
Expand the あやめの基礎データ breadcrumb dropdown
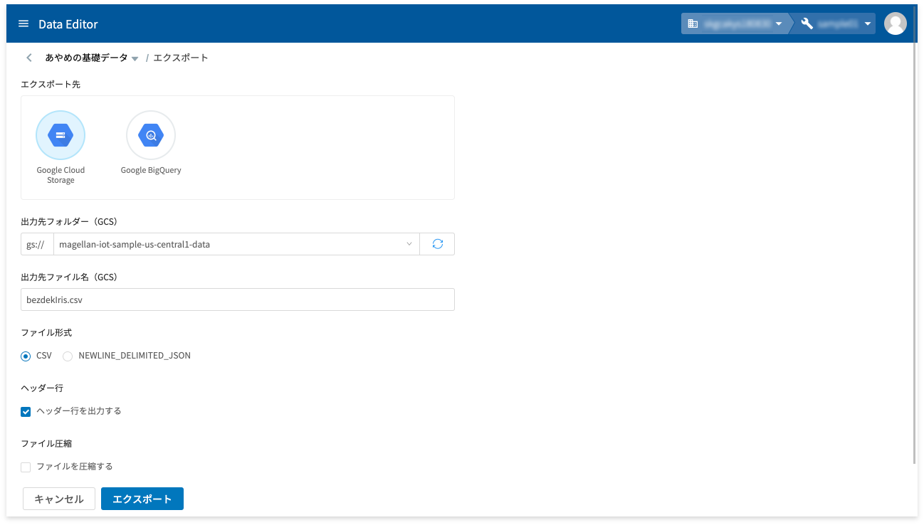pyautogui.click(x=135, y=58)
